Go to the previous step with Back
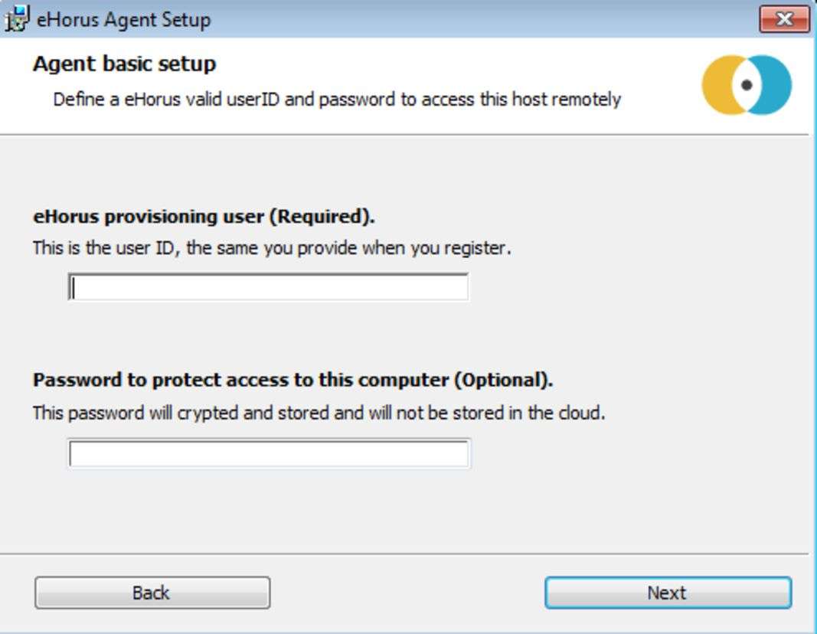This screenshot has width=817, height=634. click(152, 593)
